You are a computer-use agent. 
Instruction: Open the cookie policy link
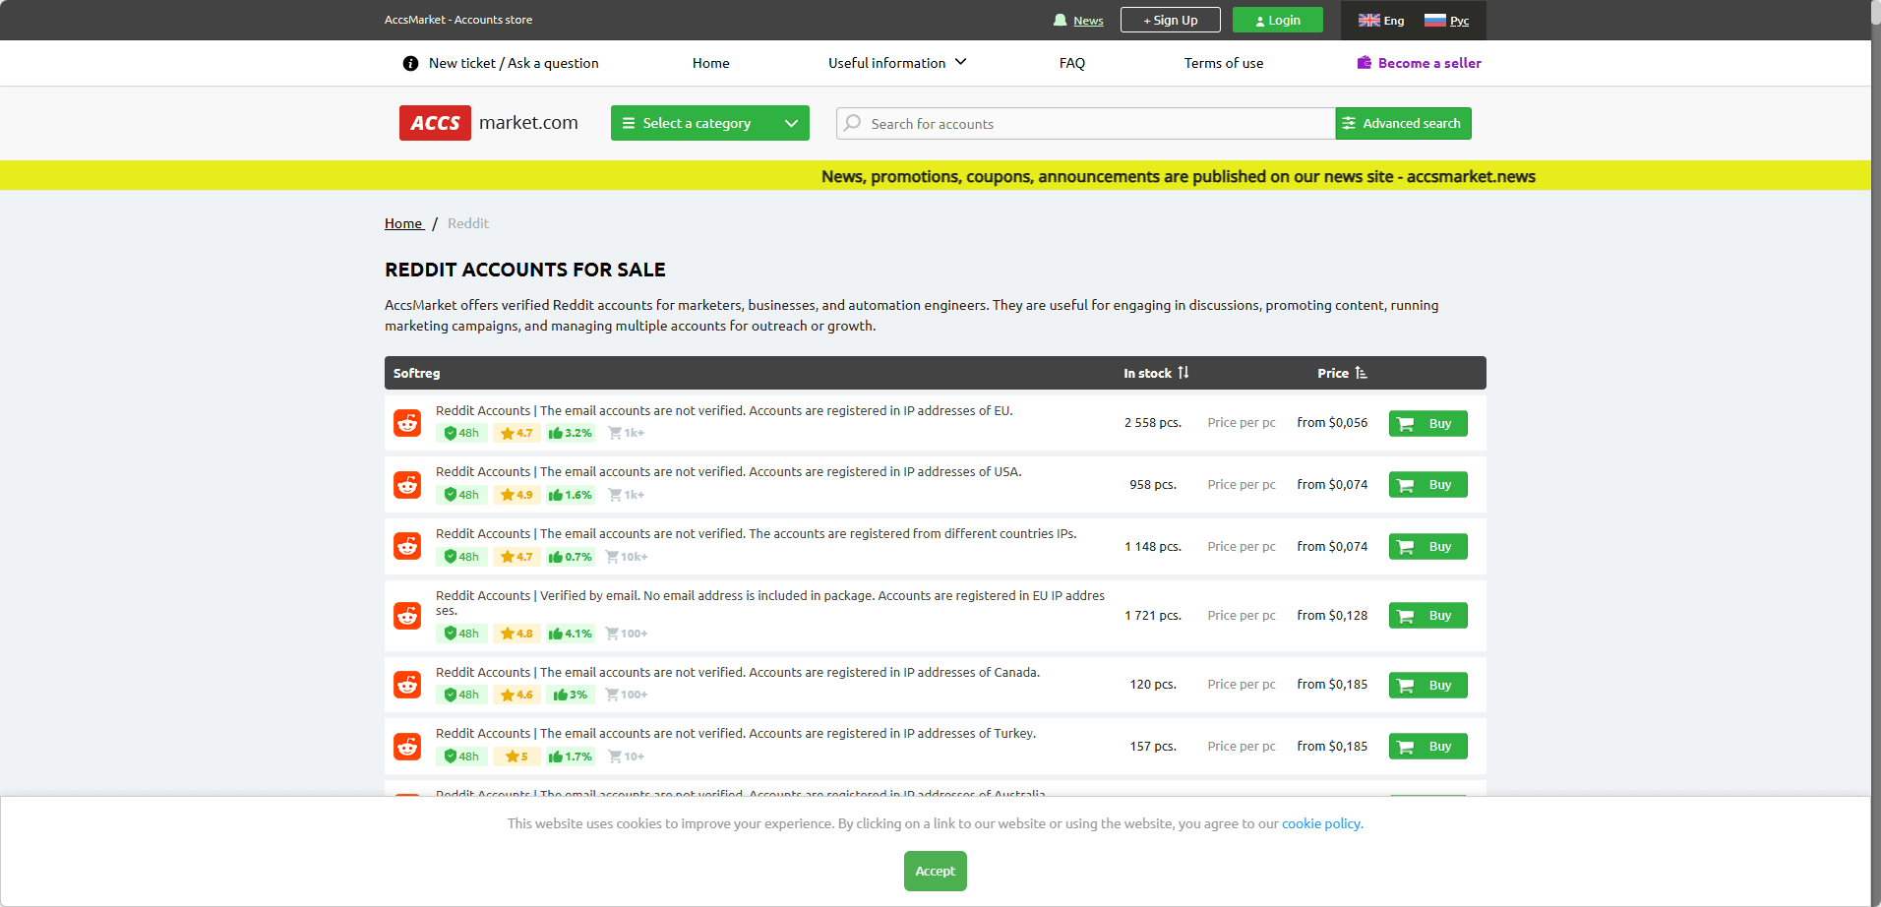click(x=1322, y=823)
